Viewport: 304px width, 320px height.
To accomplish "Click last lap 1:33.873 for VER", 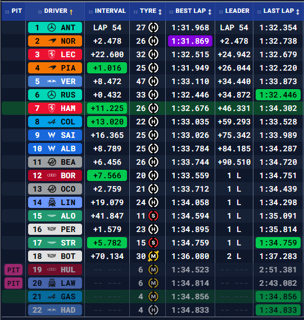I will click(x=278, y=81).
